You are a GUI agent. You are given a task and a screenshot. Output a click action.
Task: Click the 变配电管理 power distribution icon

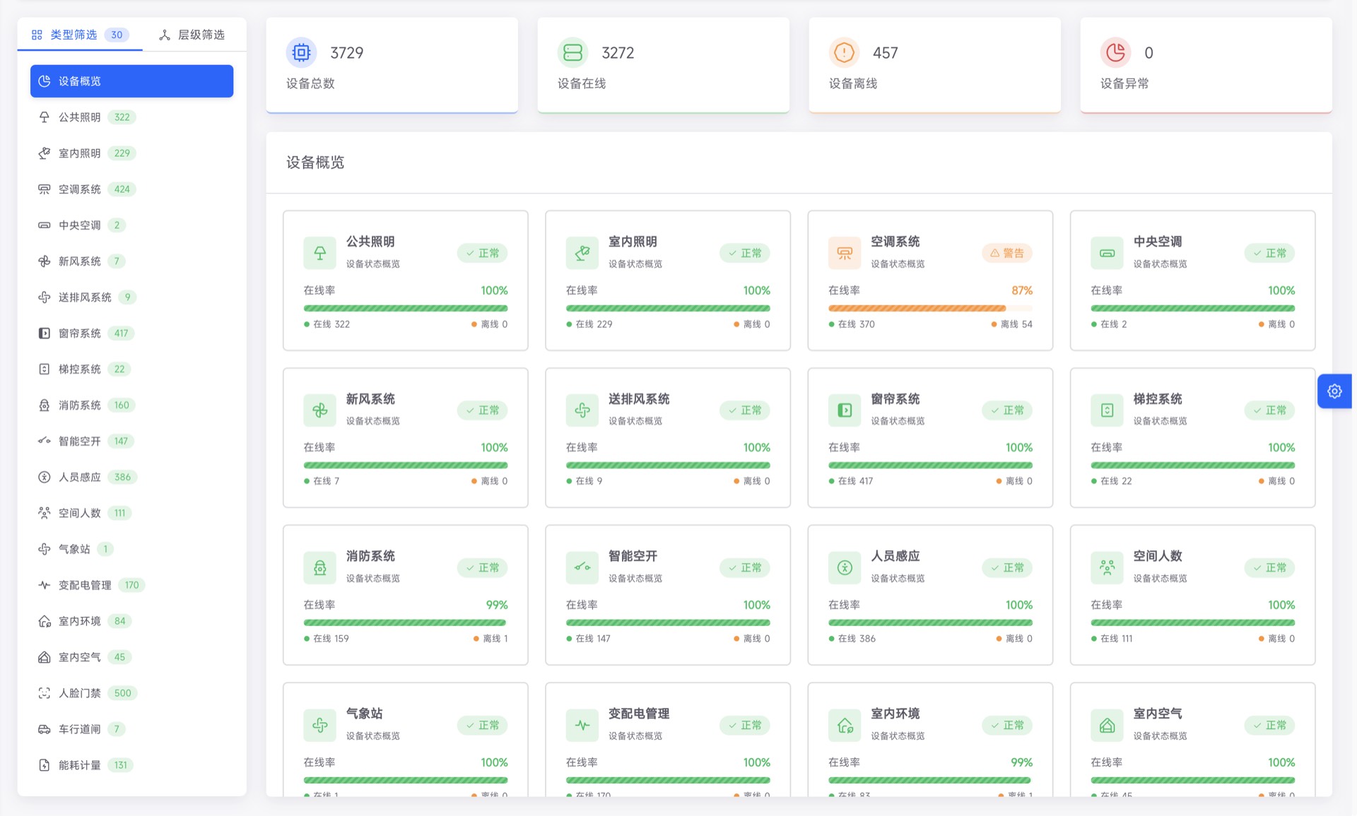tap(43, 585)
